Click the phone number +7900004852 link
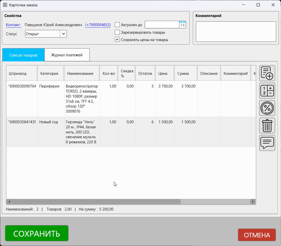 98,25
